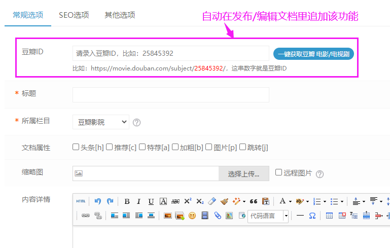Click the red 25845392 example ID text

click(208, 68)
